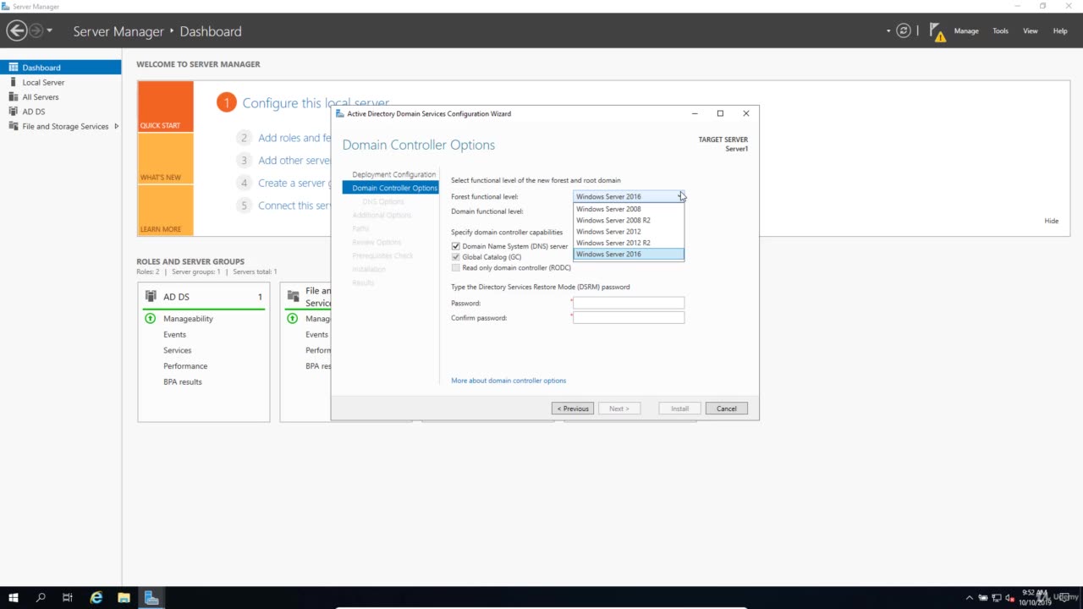
Task: Click Create a server group link
Action: 294,183
